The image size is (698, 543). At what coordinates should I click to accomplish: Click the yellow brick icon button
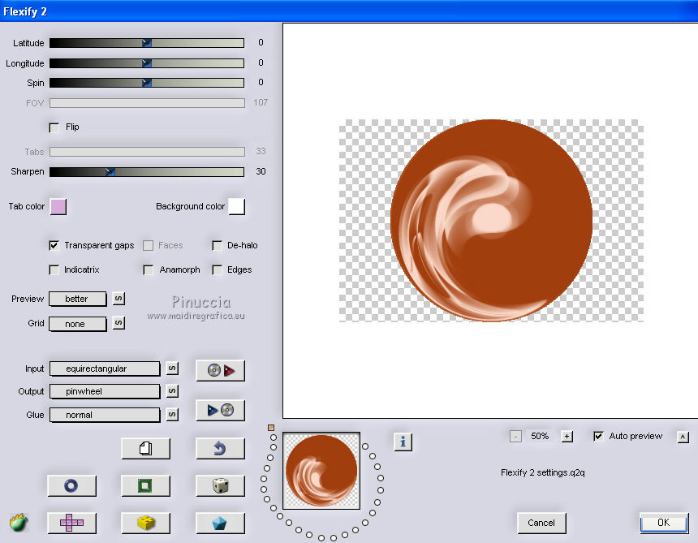145,523
